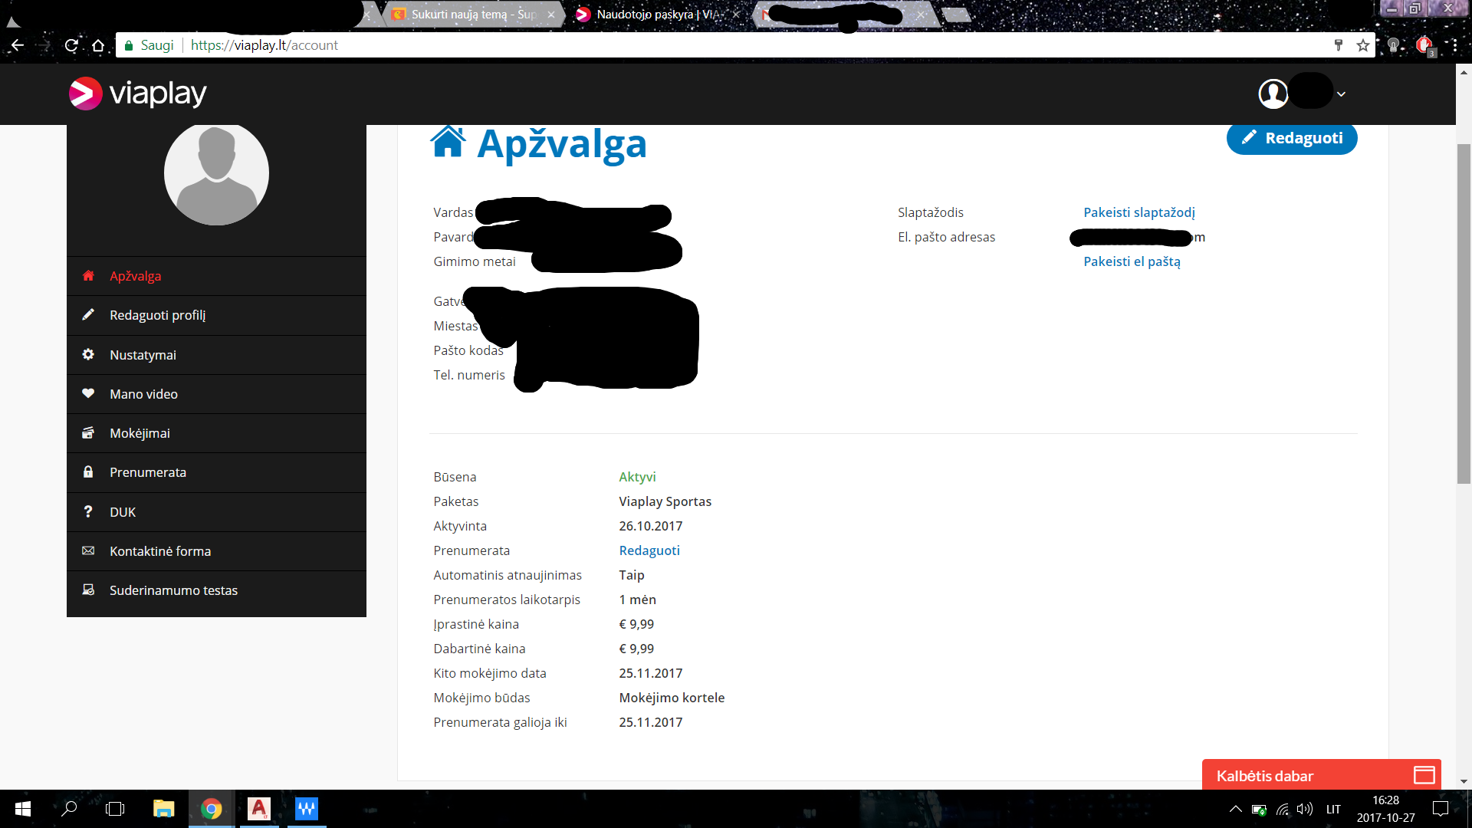Viewport: 1472px width, 828px height.
Task: Open the Chrome three-dot menu
Action: click(1454, 45)
